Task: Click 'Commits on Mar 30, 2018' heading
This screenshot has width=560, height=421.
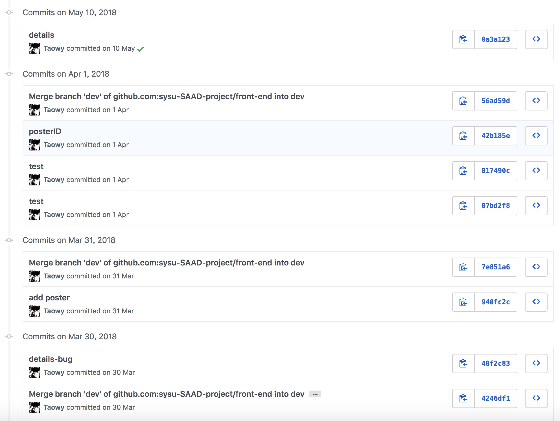Action: click(69, 336)
